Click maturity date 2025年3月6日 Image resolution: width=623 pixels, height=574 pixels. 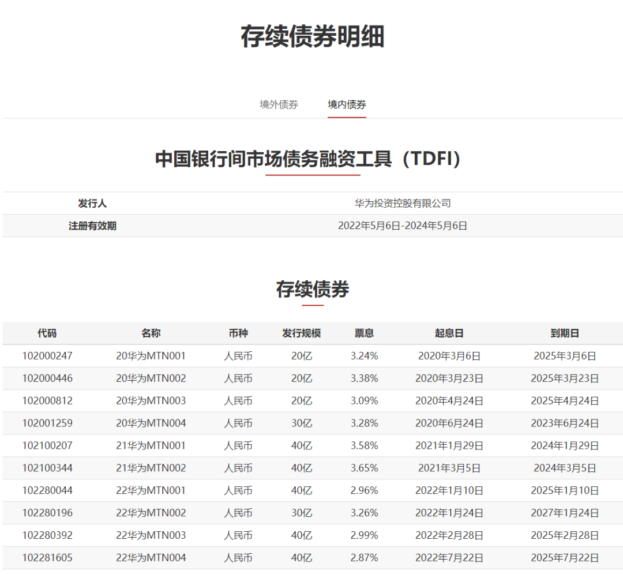click(565, 356)
